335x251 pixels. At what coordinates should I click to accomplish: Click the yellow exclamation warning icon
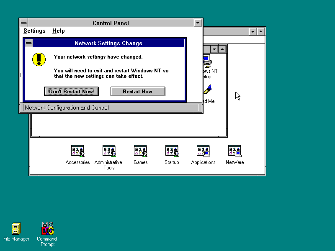tap(39, 59)
